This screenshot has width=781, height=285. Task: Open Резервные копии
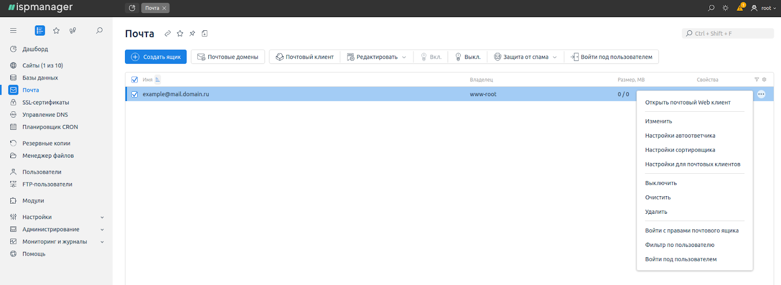click(x=46, y=143)
